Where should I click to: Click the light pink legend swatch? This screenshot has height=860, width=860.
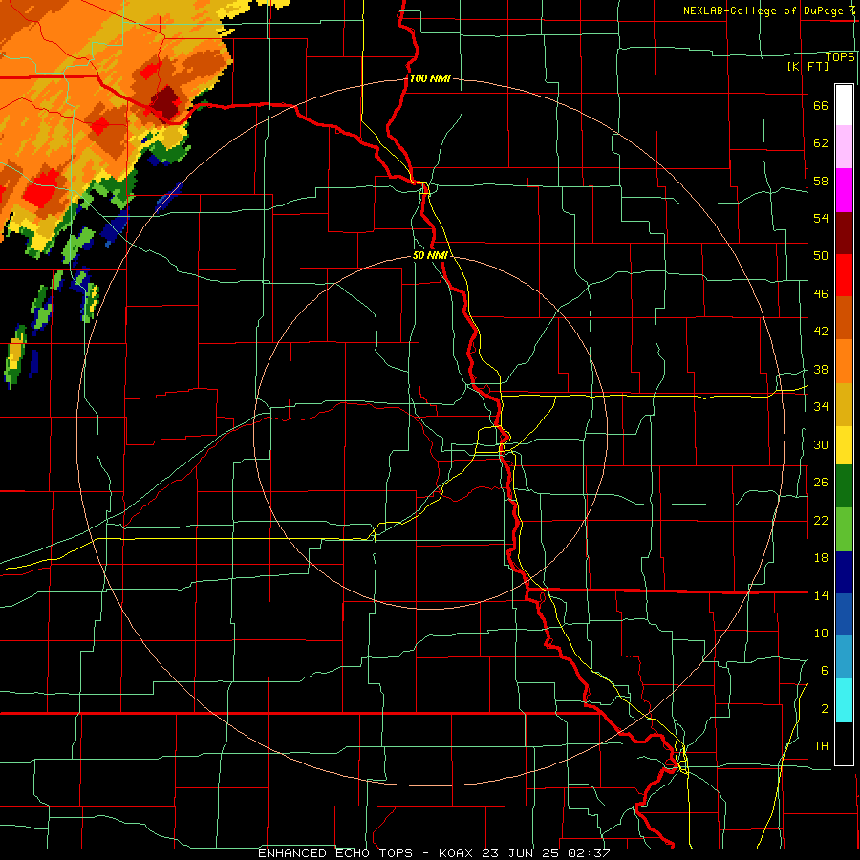tap(844, 147)
